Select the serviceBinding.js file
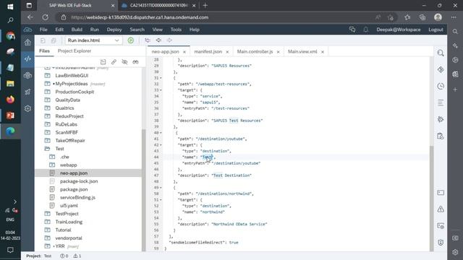Viewport: 463px width, 260px height. point(77,197)
